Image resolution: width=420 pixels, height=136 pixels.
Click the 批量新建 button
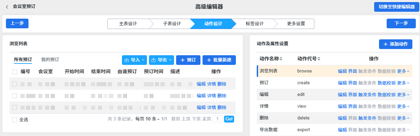(x=219, y=60)
